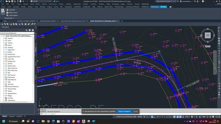Select the Catchment item in Toolspace tree

[x=11, y=77]
